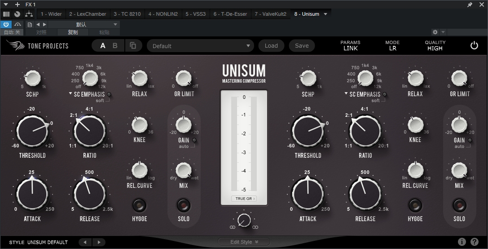Pin the FX window
Image resolution: width=488 pixels, height=249 pixels.
(470, 4)
